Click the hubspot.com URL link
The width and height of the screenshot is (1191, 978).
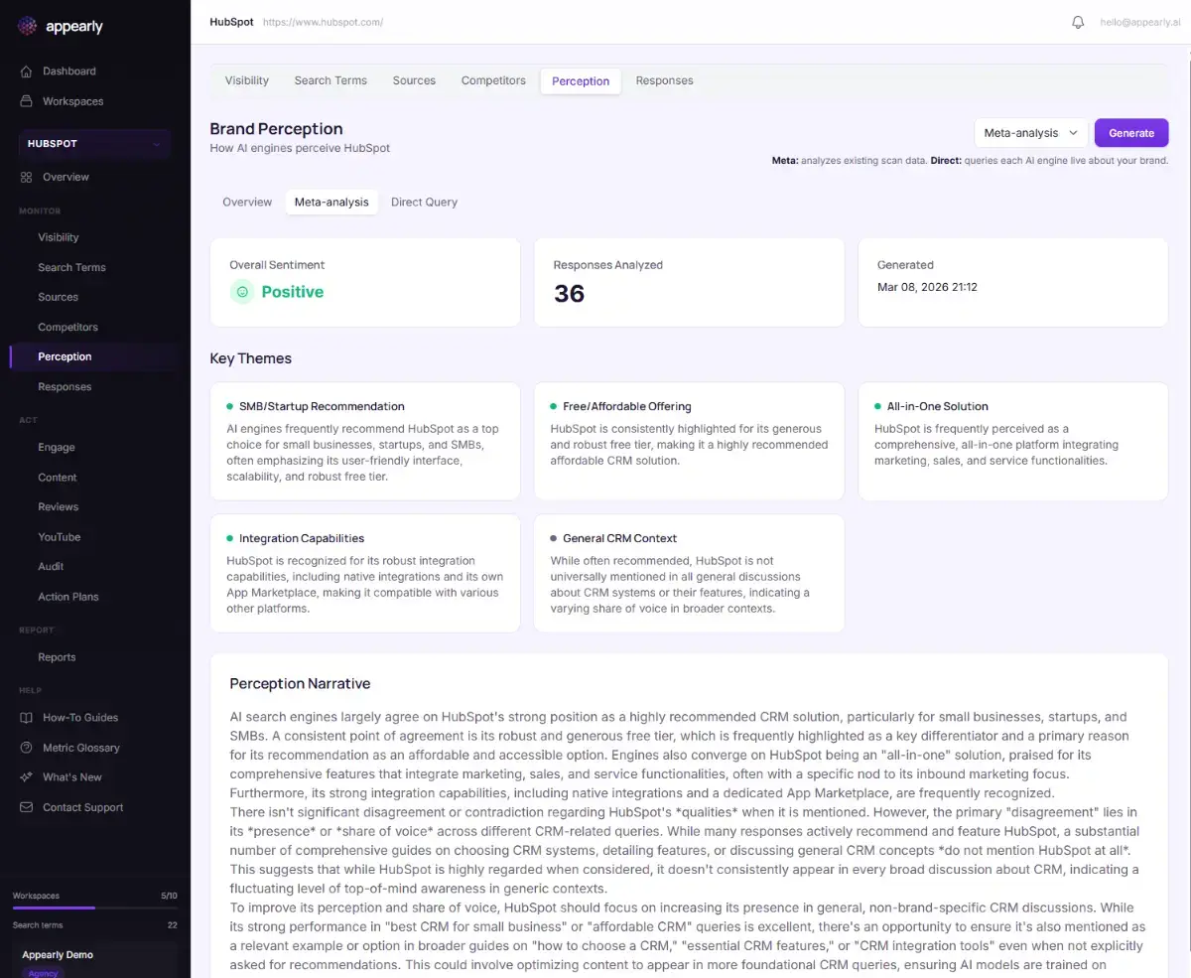[323, 22]
